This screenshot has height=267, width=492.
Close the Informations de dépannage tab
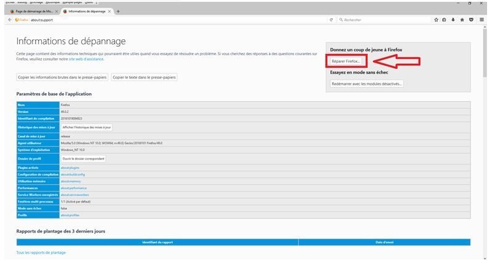pyautogui.click(x=111, y=11)
